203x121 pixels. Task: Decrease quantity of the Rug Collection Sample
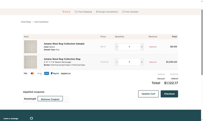(117, 47)
